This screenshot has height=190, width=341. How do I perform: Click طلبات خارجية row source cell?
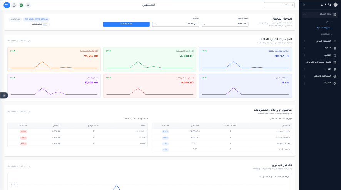tap(284, 143)
